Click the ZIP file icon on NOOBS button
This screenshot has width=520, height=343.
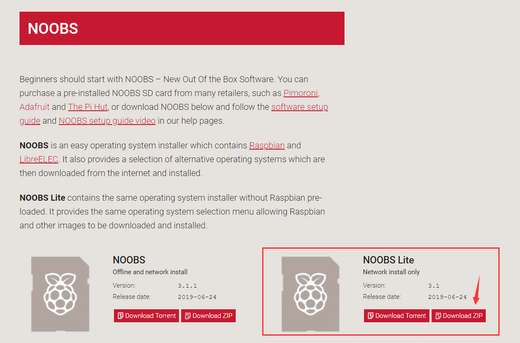(x=188, y=316)
